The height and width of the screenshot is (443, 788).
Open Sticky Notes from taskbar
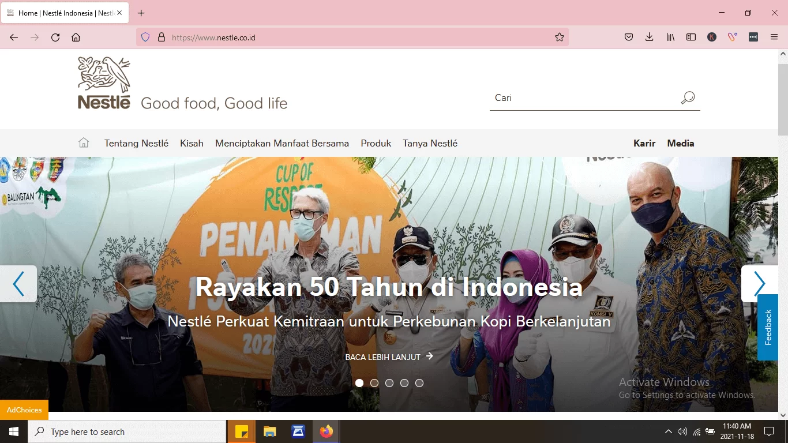(x=242, y=431)
